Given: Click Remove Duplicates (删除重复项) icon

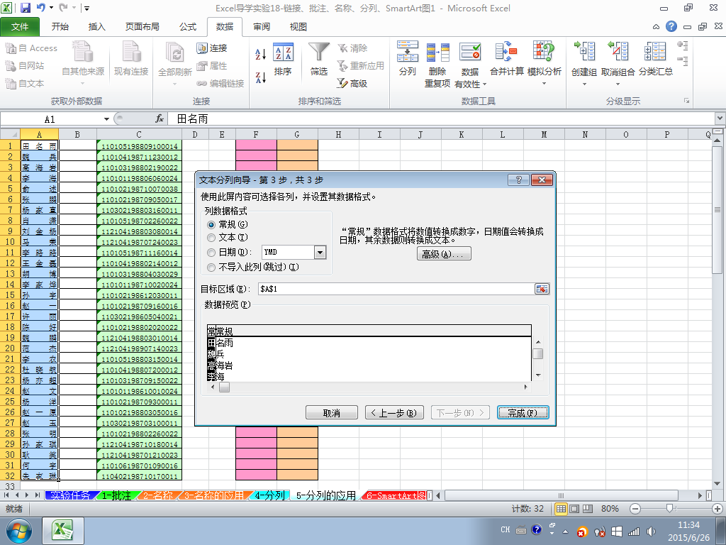Looking at the screenshot, I should click(437, 65).
